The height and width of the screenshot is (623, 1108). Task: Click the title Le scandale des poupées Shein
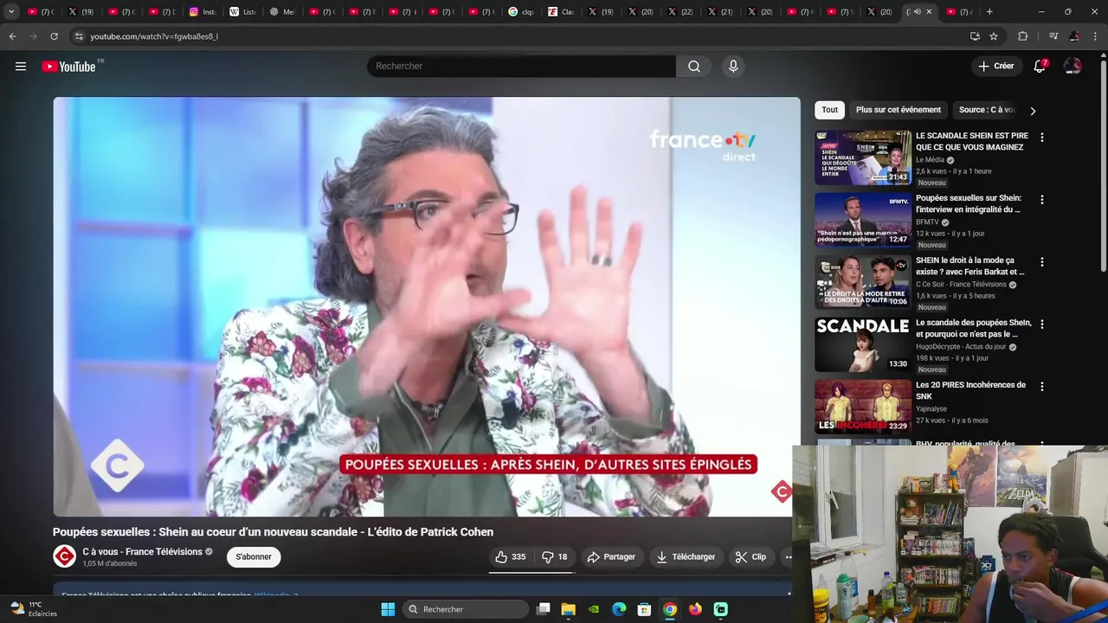pyautogui.click(x=973, y=328)
